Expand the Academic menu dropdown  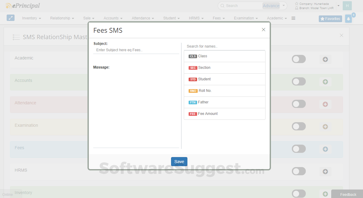click(276, 18)
